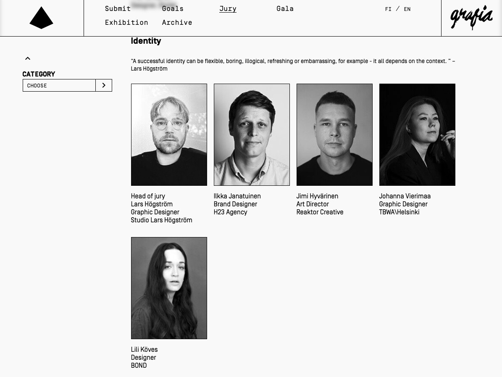502x377 pixels.
Task: Open Johanna Vierimaa's portrait photo
Action: click(417, 134)
